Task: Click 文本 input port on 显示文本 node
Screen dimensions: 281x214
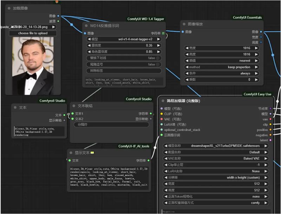Action: pyautogui.click(x=70, y=160)
